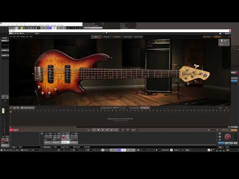Toggle the EZbass loop button
The image size is (239, 179).
94,130
